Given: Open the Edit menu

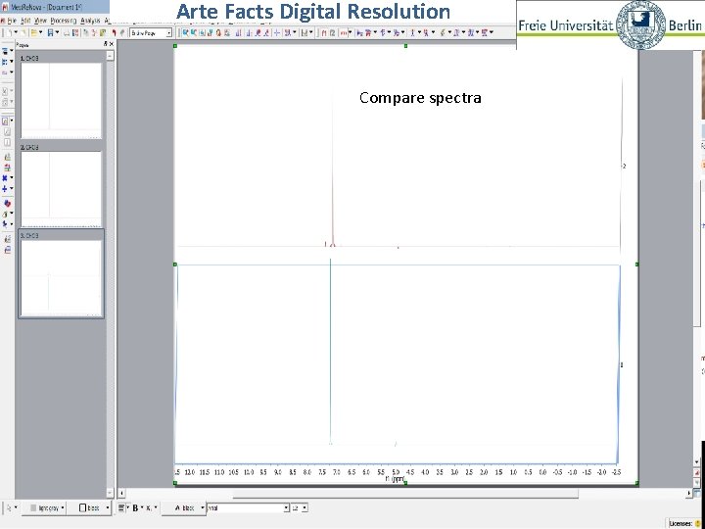Looking at the screenshot, I should click(25, 21).
